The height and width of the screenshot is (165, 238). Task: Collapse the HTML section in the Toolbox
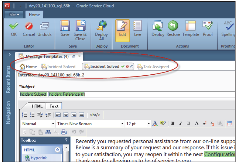tap(57, 150)
